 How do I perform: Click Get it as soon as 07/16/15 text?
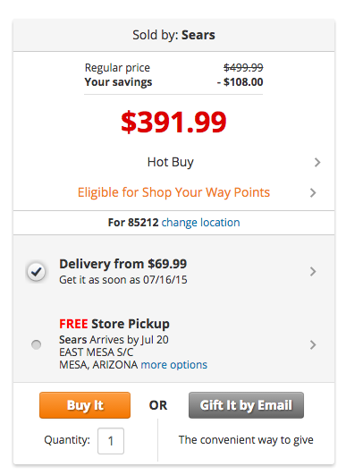click(123, 280)
